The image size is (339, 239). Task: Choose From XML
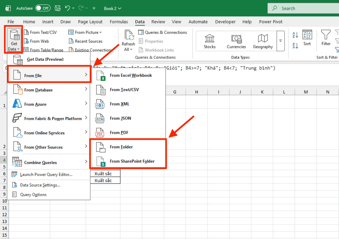tap(128, 104)
